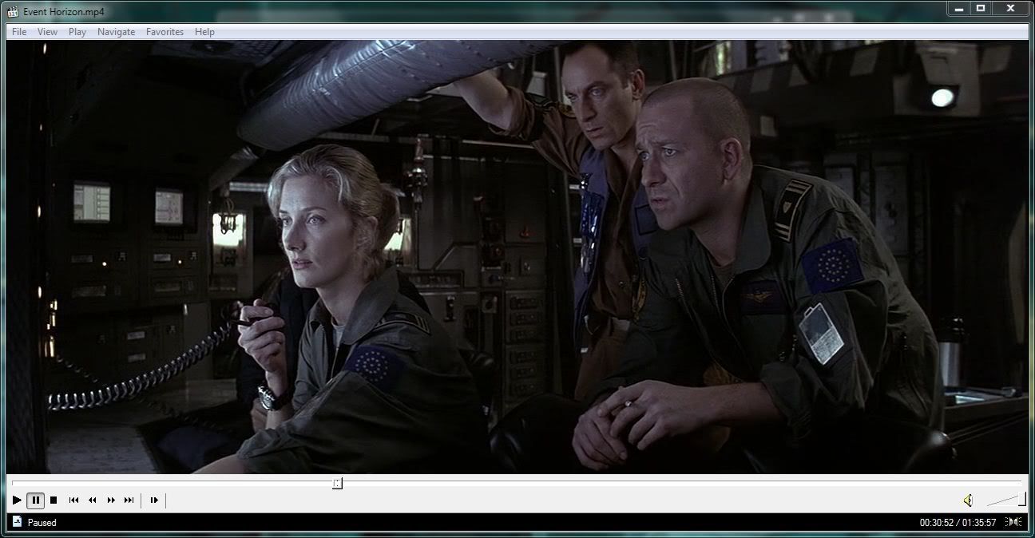1035x538 pixels.
Task: Increase the playback speed
Action: [111, 500]
